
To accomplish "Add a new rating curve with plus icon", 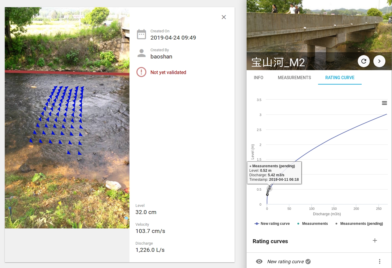I will [x=375, y=240].
